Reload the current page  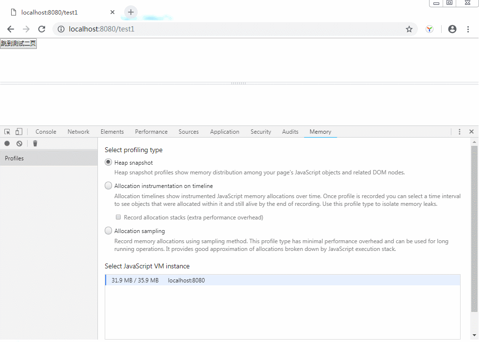42,29
